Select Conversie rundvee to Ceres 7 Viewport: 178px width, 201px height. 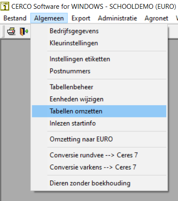[99, 155]
